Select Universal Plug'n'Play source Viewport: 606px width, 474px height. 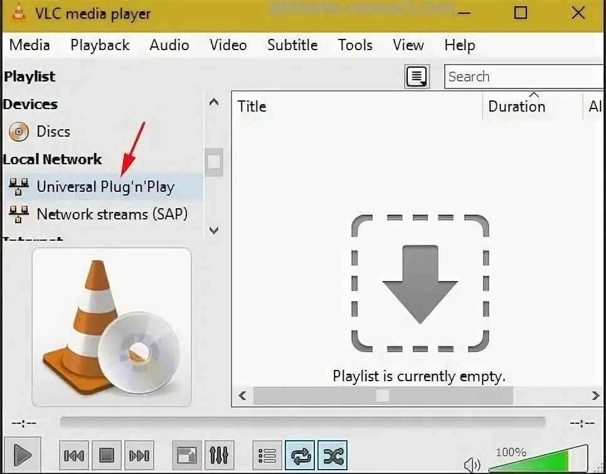click(105, 187)
